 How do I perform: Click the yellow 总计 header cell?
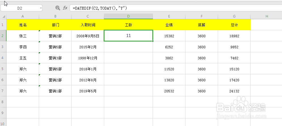click(x=234, y=25)
